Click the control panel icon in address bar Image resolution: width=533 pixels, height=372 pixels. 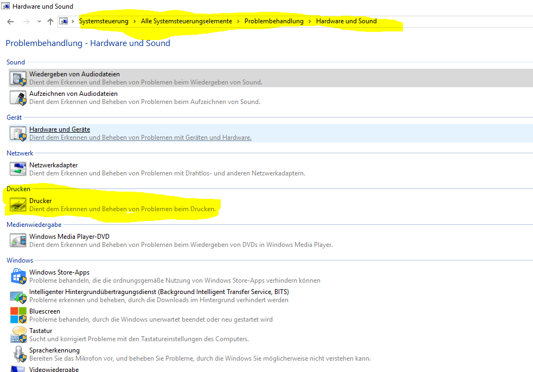click(63, 21)
